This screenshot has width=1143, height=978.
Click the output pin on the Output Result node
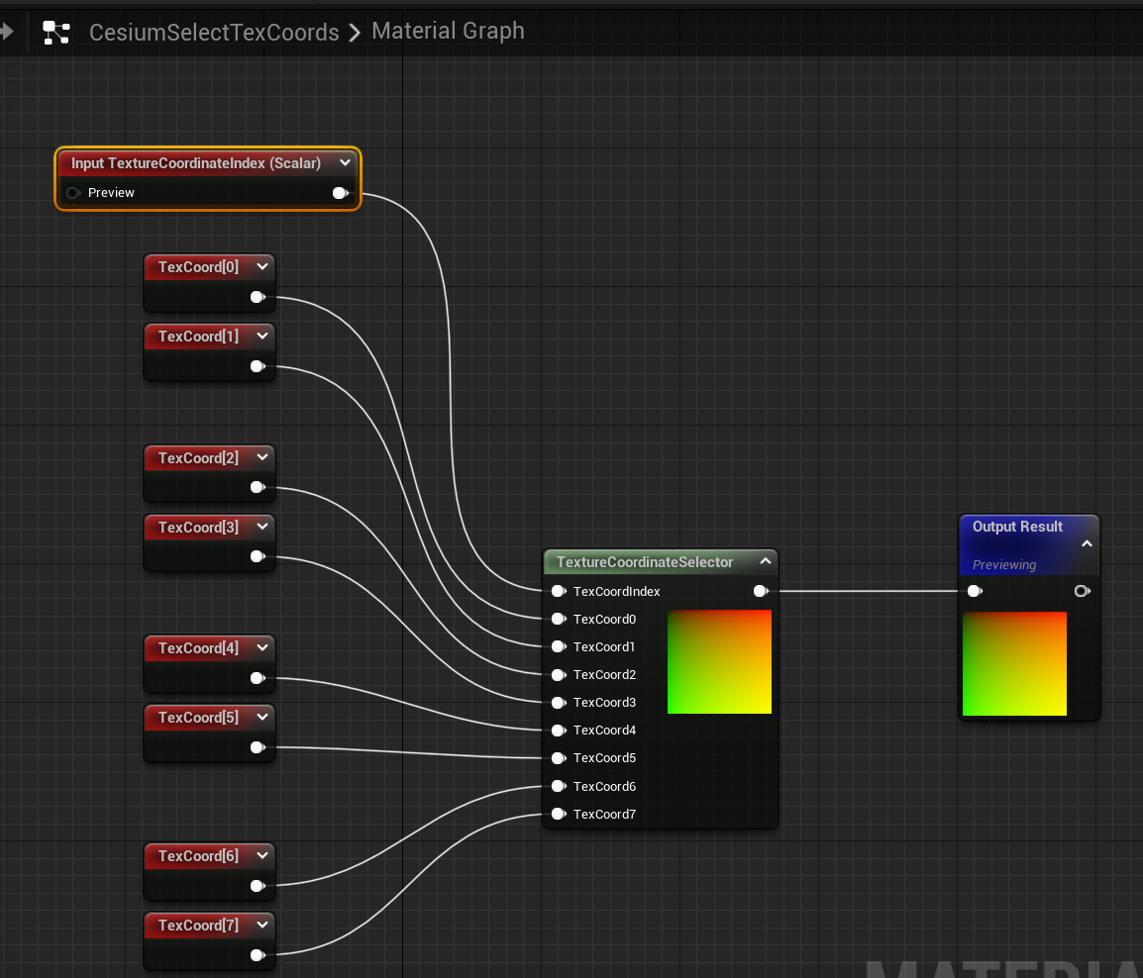pos(1082,591)
